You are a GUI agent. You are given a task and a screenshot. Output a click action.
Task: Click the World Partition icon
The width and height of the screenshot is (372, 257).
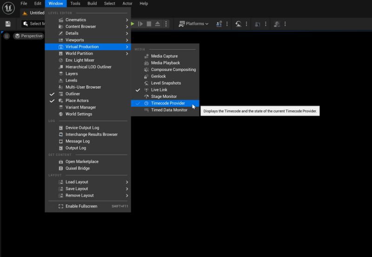click(x=61, y=53)
